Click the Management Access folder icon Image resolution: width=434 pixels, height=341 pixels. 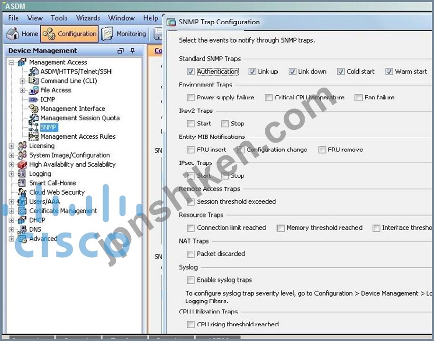[x=22, y=62]
